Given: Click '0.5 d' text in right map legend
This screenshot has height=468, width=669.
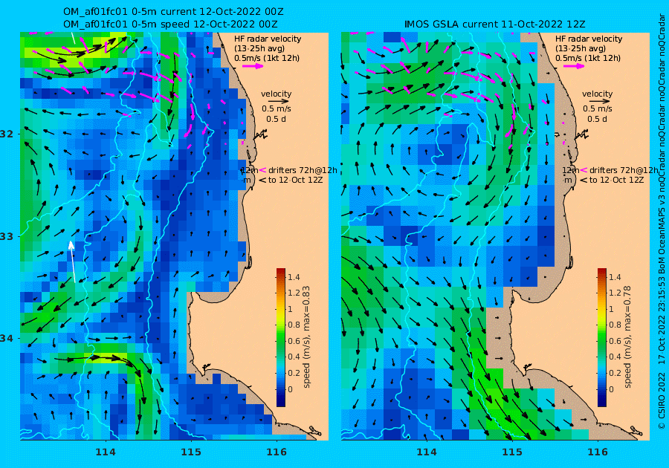Looking at the screenshot, I should pyautogui.click(x=597, y=119).
